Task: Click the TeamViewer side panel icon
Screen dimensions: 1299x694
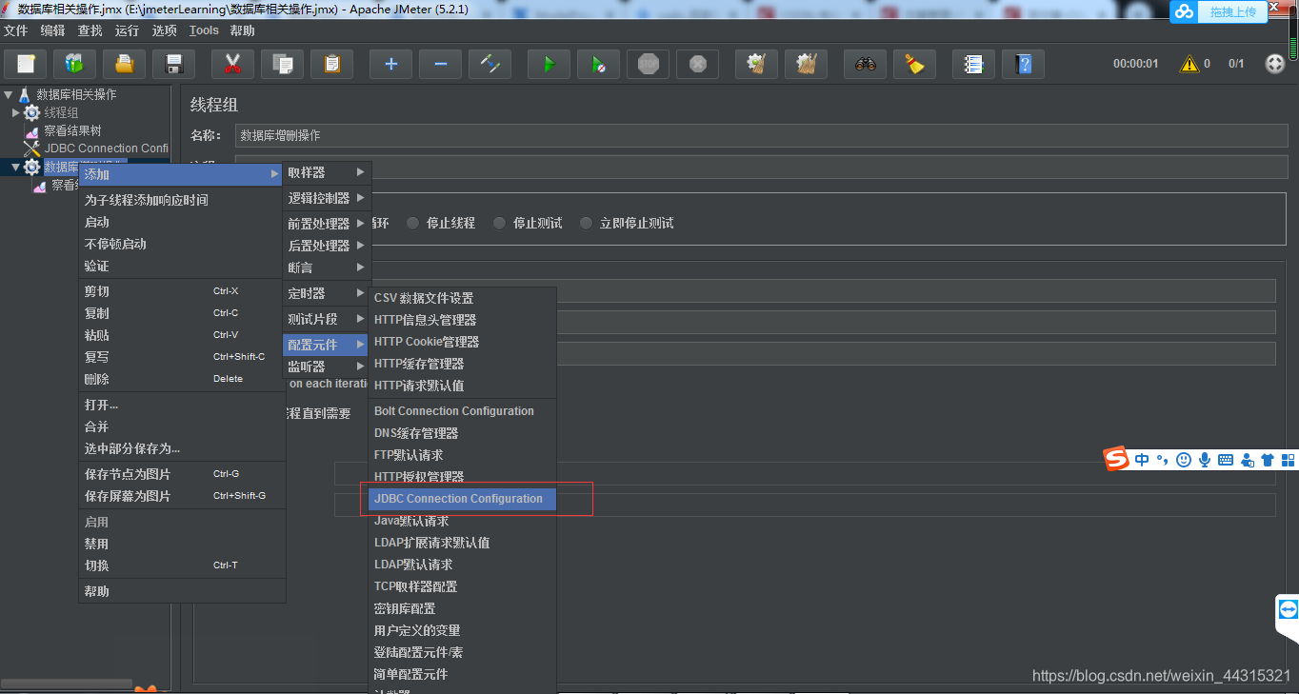Action: 1288,609
